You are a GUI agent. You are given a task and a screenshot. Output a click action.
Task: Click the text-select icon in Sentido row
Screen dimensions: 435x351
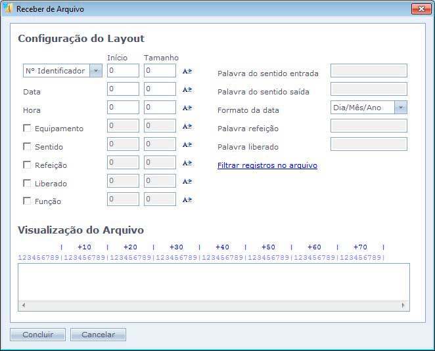coord(187,144)
